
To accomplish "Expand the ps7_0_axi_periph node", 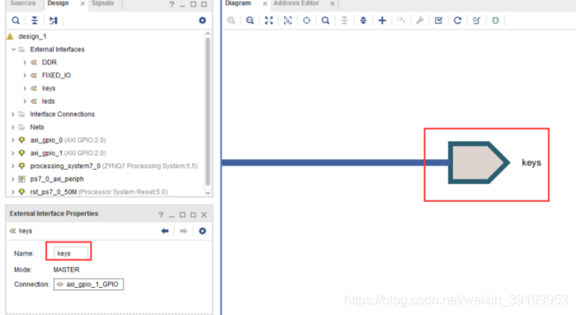I will click(13, 179).
